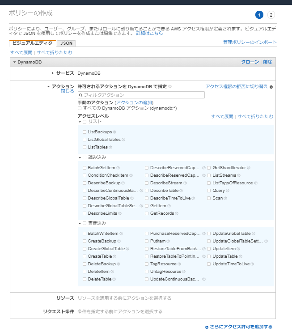The height and width of the screenshot is (336, 292).
Task: Select the ビジュアルエディタ tab
Action: click(x=32, y=43)
